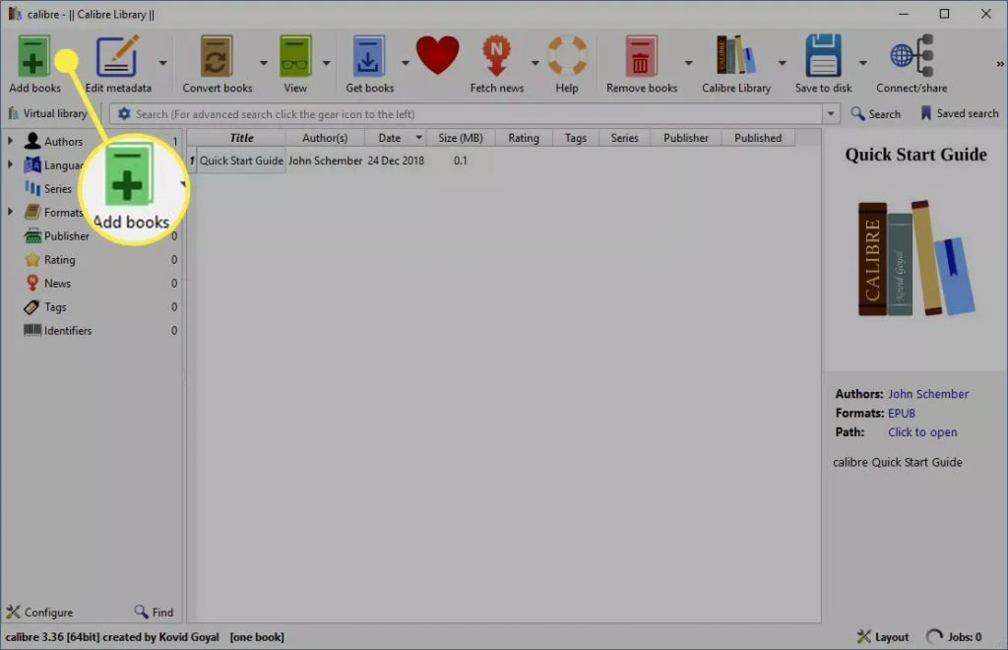Click the Layout button in status bar
This screenshot has height=650, width=1008.
click(883, 637)
